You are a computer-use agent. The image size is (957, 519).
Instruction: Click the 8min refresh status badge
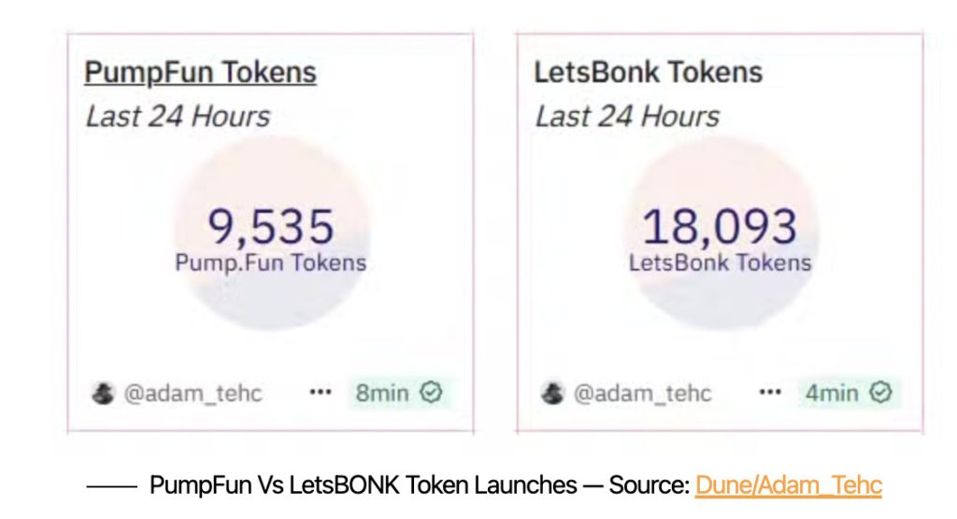click(399, 393)
